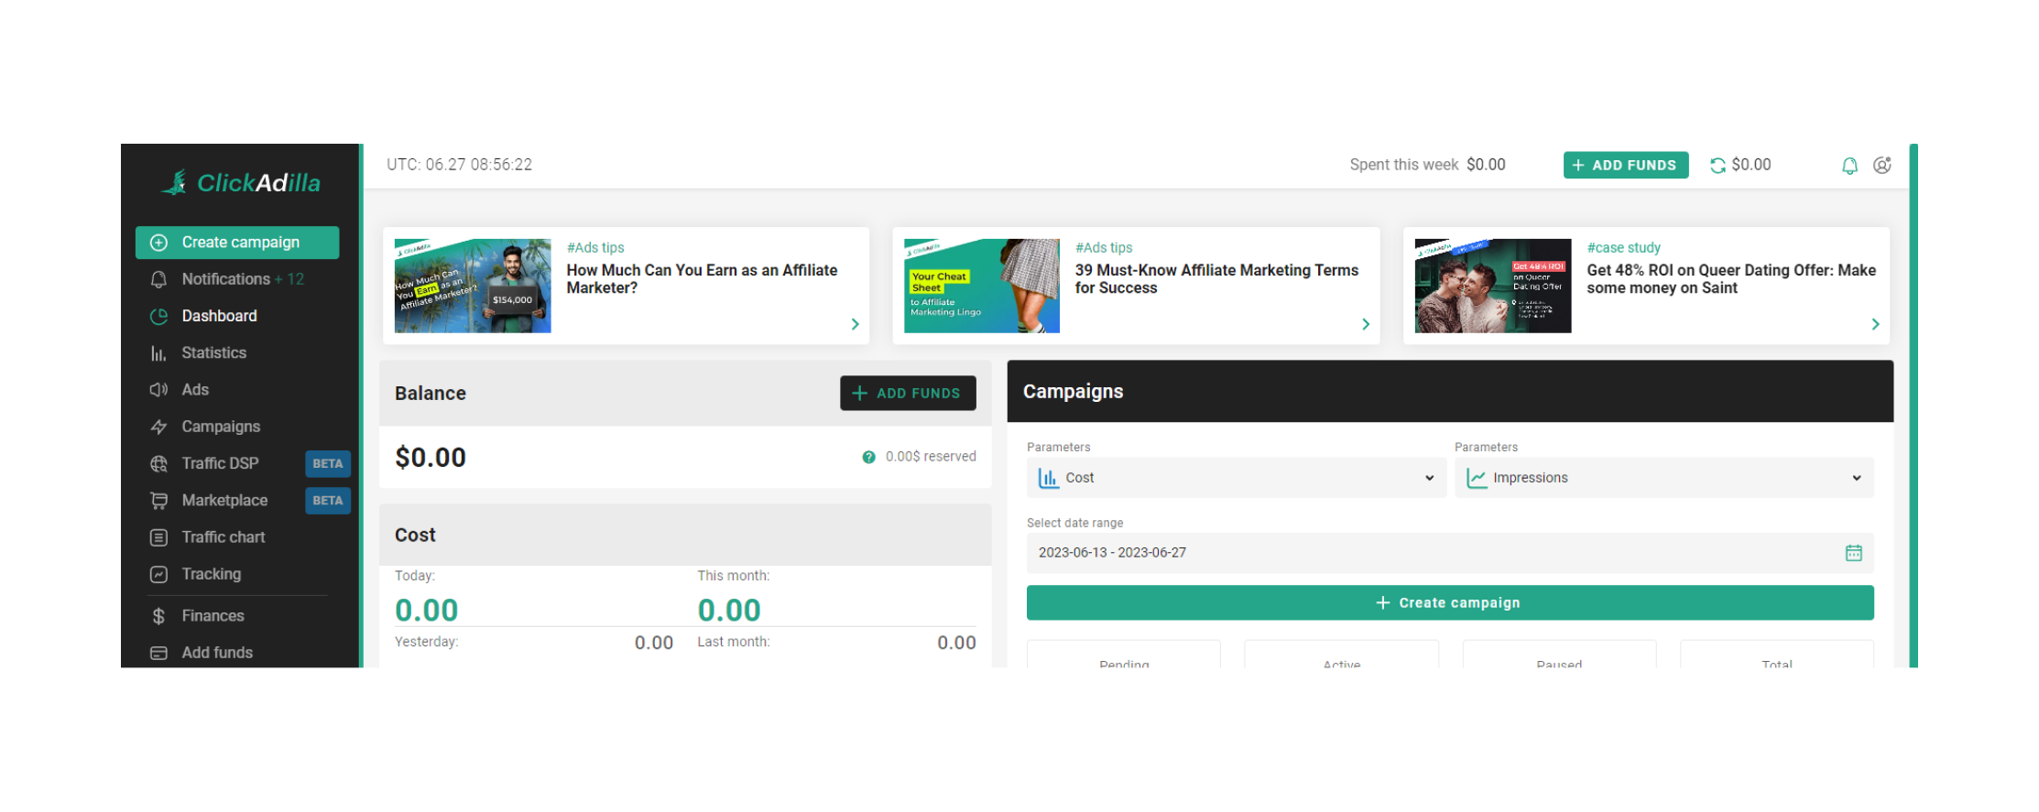Click the green Add Funds header button
The width and height of the screenshot is (2039, 812).
(x=1625, y=166)
